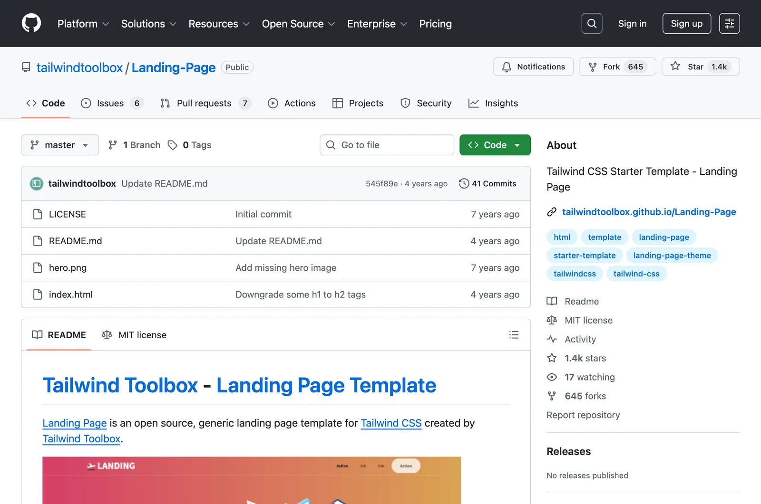
Task: Select the README tab in file viewer
Action: pos(59,335)
